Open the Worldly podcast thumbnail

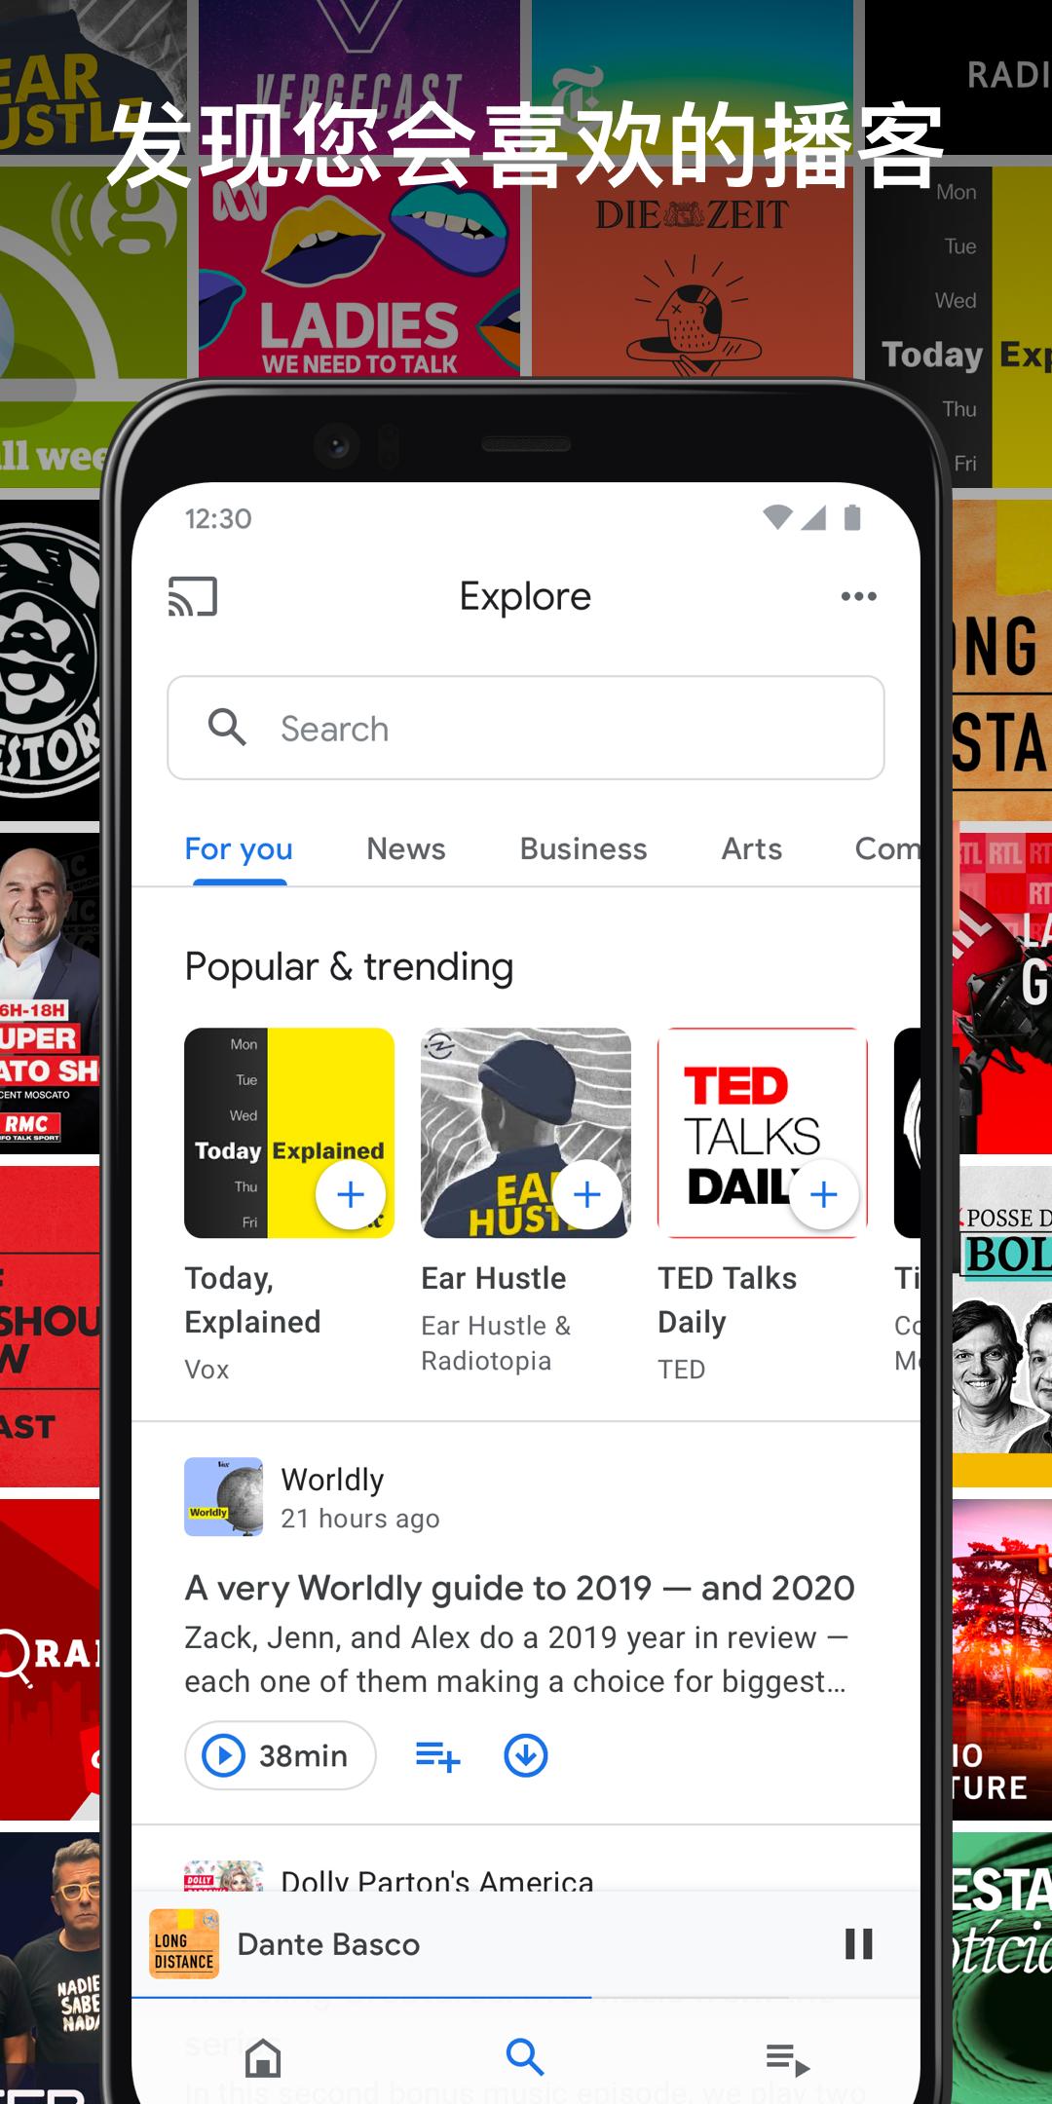[x=224, y=1497]
